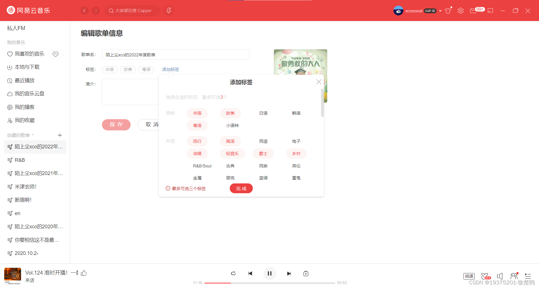Screen dimensions: 539x288
Task: Open 我的播客 in sidebar
Action: click(x=21, y=107)
